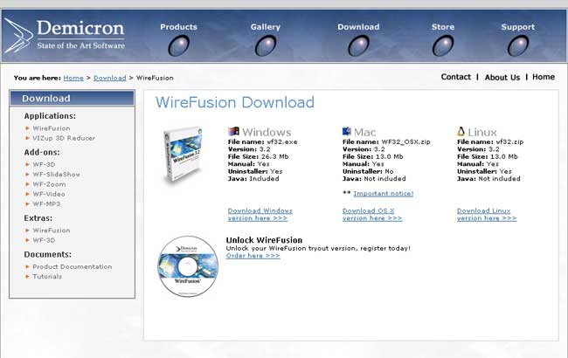This screenshot has height=358, width=568.
Task: Click Download Windows version here link
Action: (260, 215)
